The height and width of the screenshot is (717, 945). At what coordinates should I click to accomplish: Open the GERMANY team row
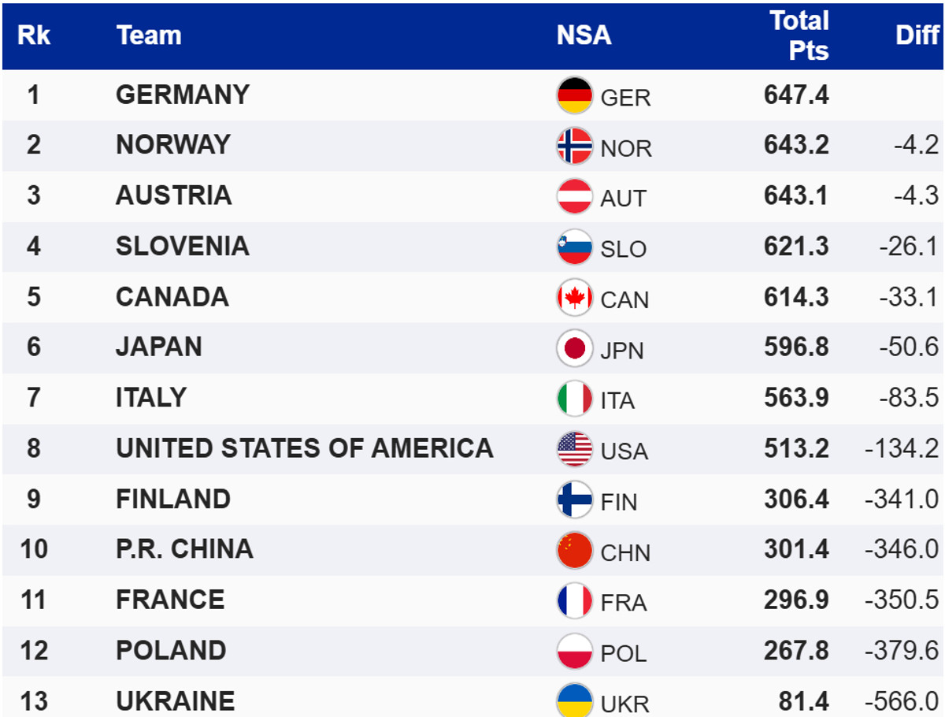tap(183, 95)
